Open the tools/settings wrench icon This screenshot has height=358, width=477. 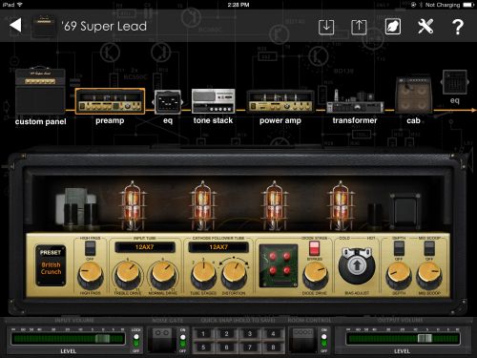(425, 27)
